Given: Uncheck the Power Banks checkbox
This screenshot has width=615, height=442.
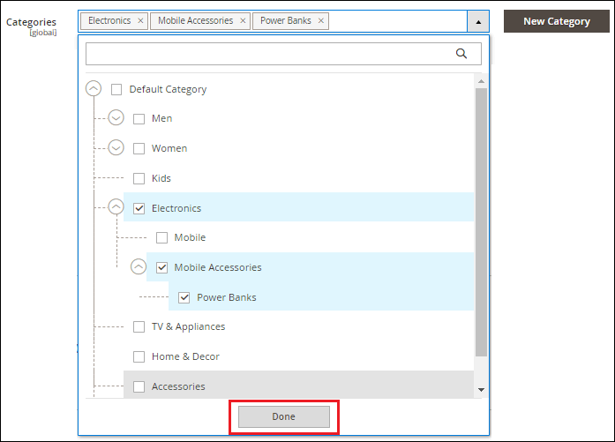Looking at the screenshot, I should pos(184,297).
